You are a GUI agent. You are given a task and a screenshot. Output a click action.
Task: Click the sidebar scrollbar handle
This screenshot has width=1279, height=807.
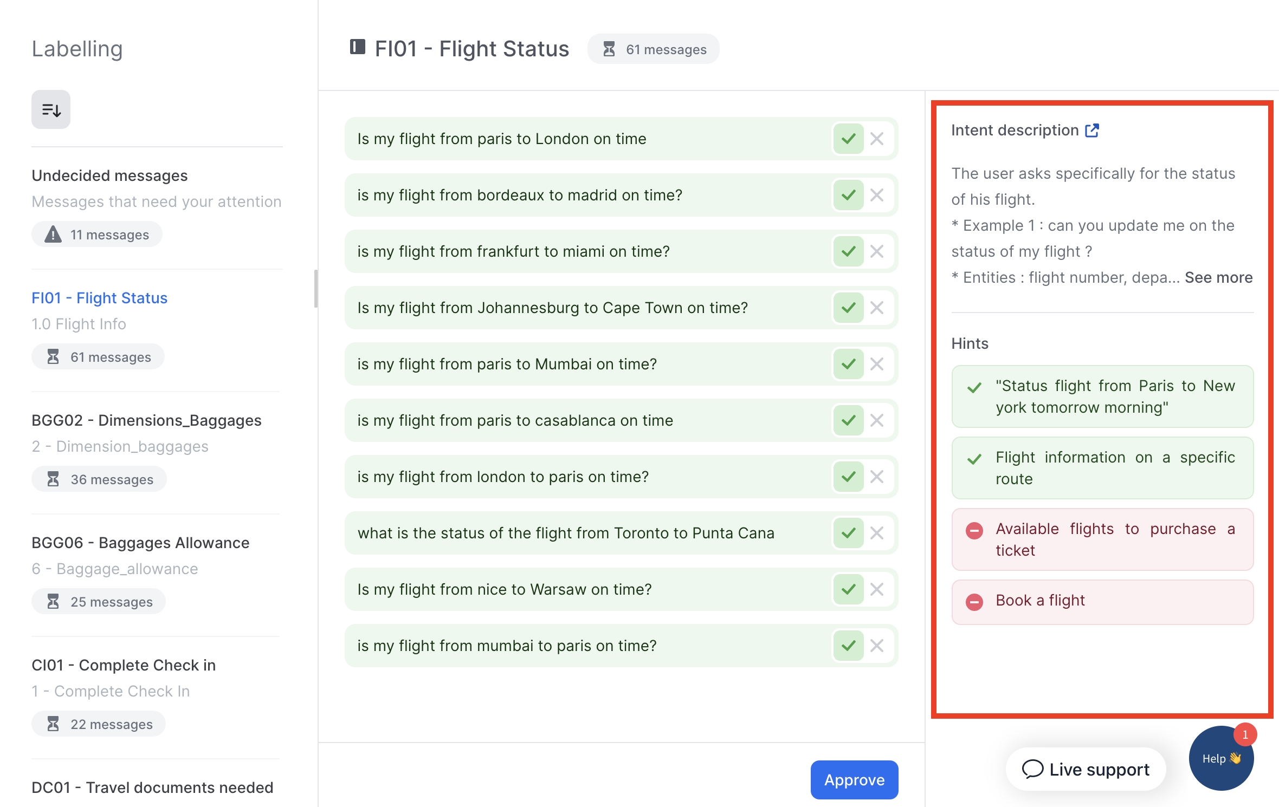315,289
